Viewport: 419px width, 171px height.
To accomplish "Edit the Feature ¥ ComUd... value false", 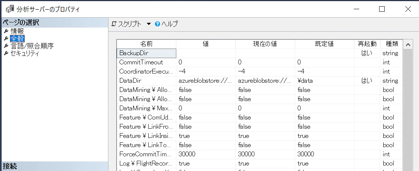I will pos(206,117).
